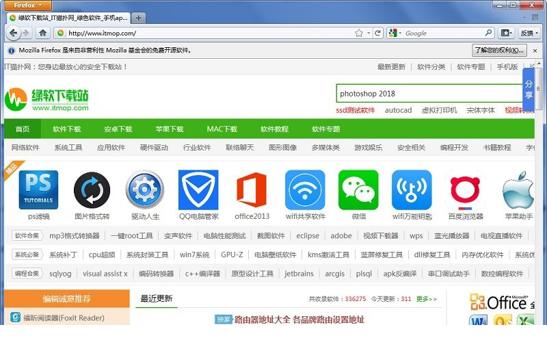Open the 手机版 top link
This screenshot has height=338, width=547.
pos(507,66)
